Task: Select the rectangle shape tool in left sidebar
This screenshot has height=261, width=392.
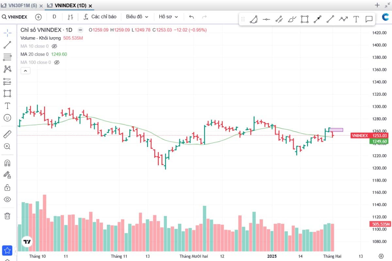Action: (x=8, y=93)
